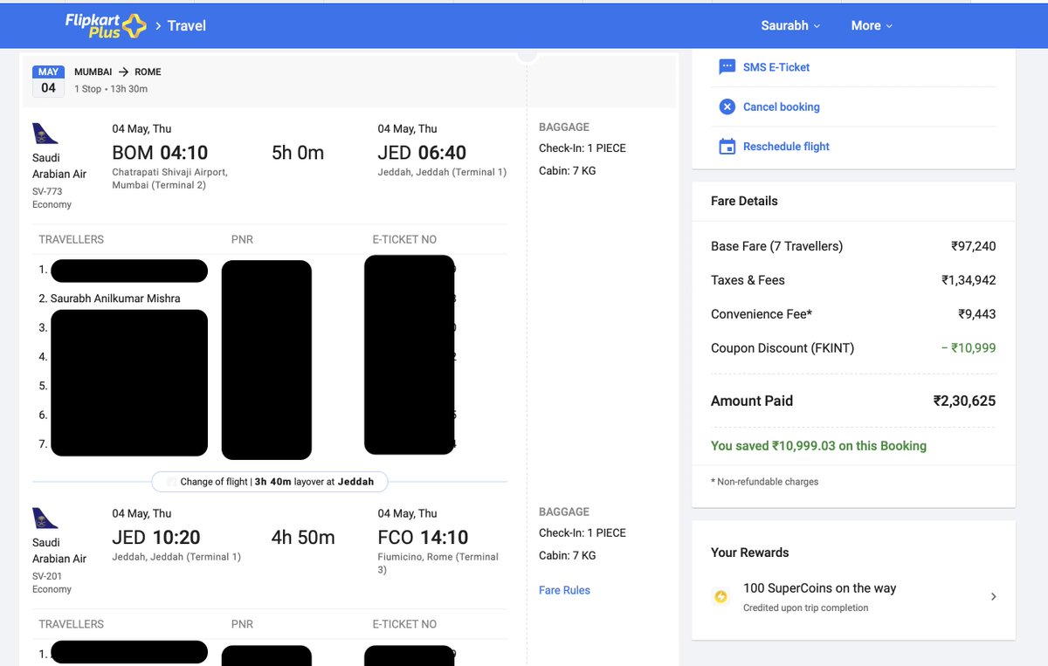Viewport: 1048px width, 666px height.
Task: Click the Reschedule flight calendar icon
Action: [727, 147]
